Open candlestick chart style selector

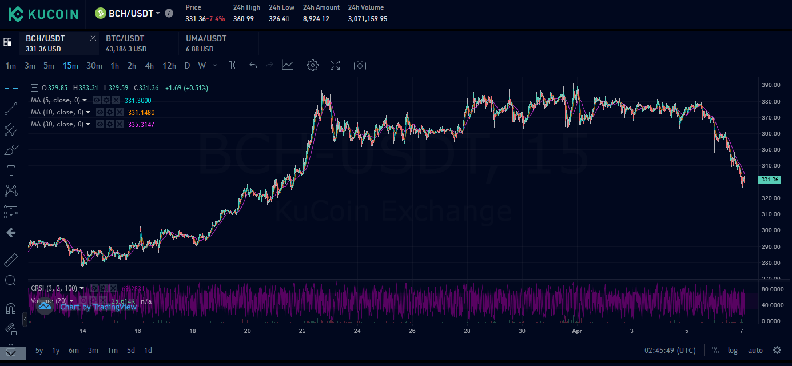pyautogui.click(x=232, y=65)
